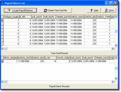The image size is (121, 92).
Task: Click STATE_CODE value 0 in check record
Action: [x=63, y=61]
